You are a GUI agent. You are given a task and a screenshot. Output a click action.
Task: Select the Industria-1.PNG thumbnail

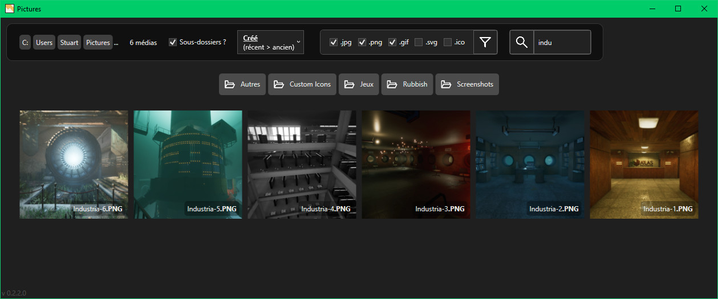click(644, 165)
